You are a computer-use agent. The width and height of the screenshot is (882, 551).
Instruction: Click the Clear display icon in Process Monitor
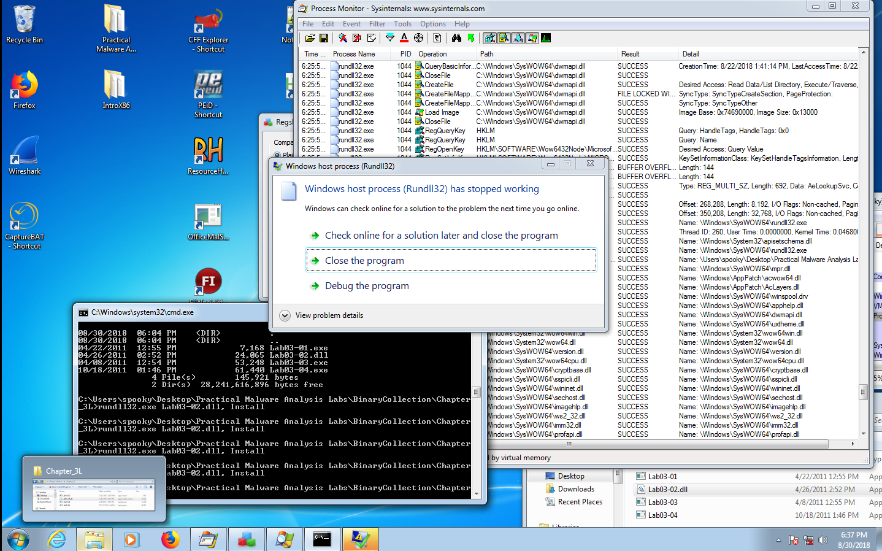tap(372, 38)
